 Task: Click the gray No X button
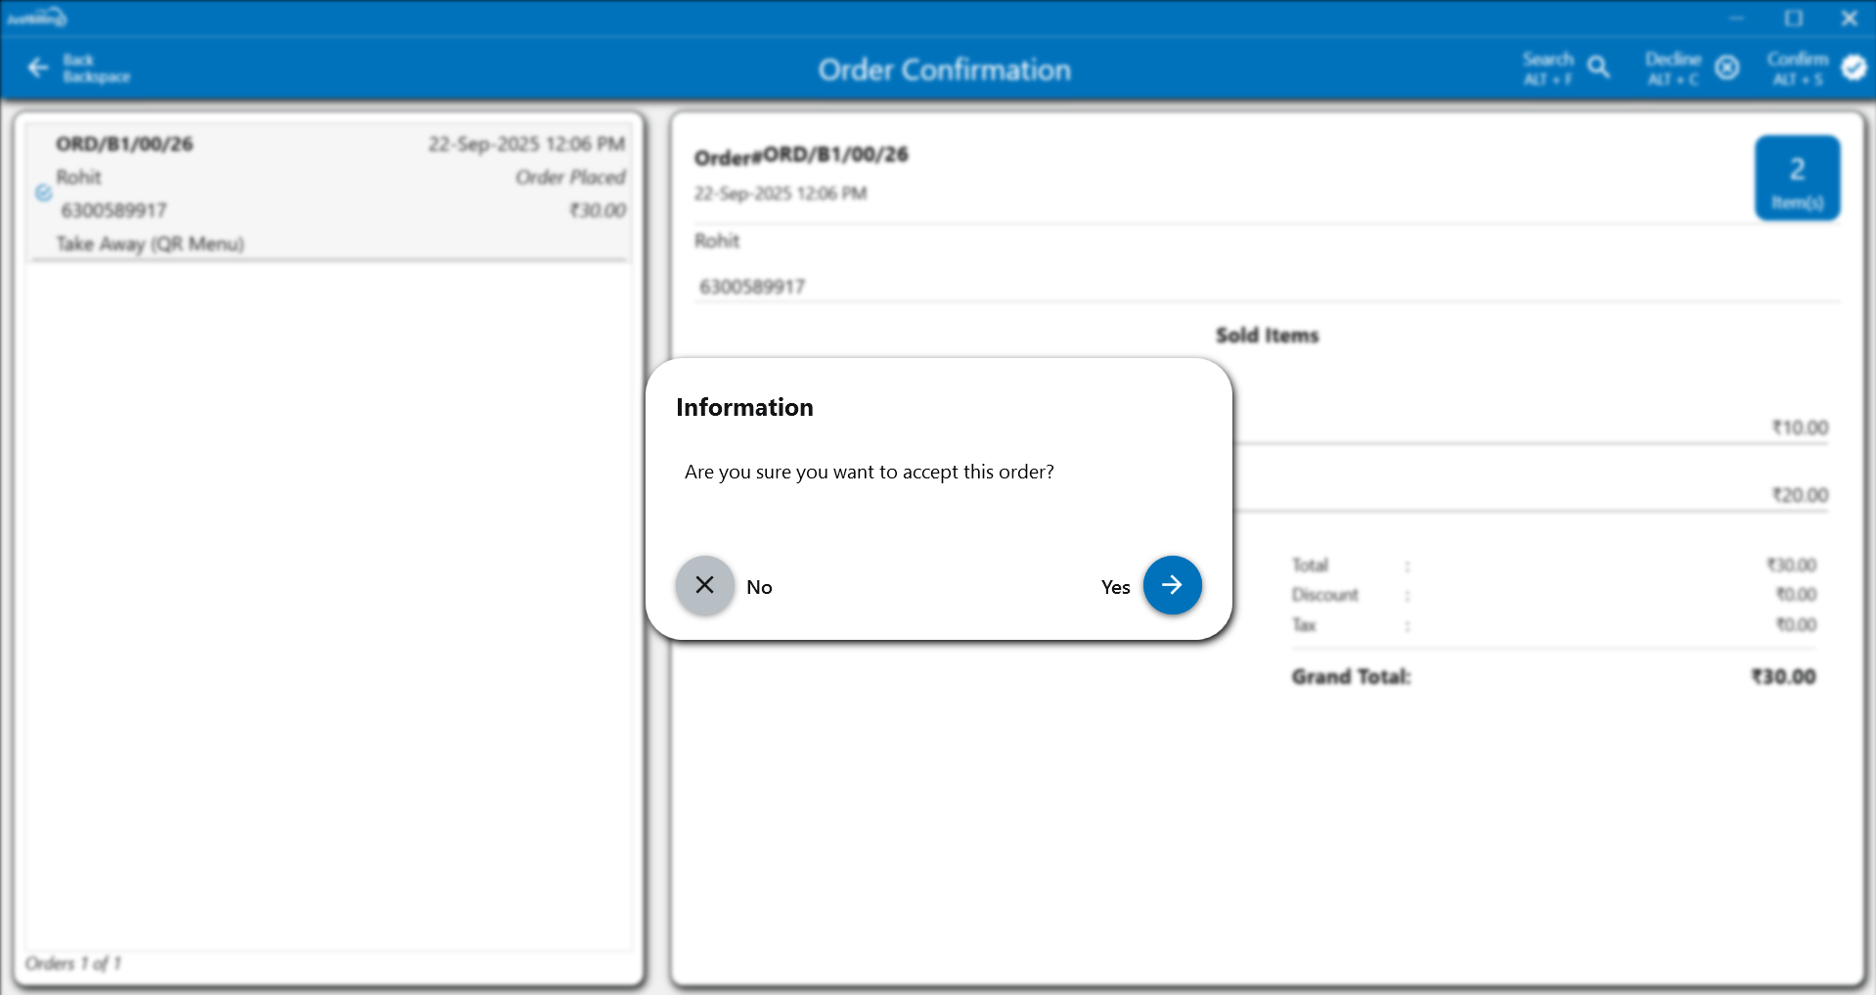[x=704, y=585]
